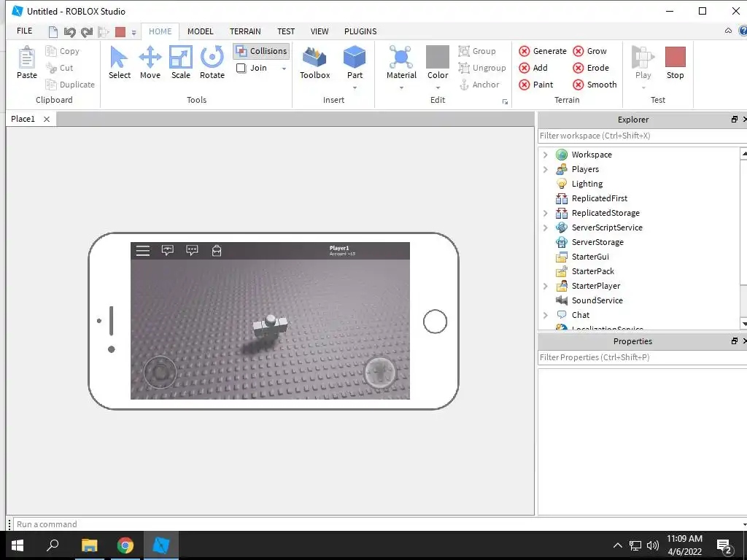
Task: Open the Part type dropdown arrow
Action: pos(355,87)
